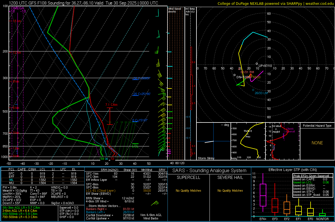The width and height of the screenshot is (335, 222).
Task: Click the -20 C=25190' height label
Action: pyautogui.click(x=141, y=94)
